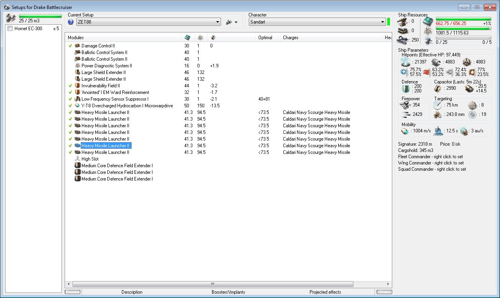Open the ship icon dropdown arrow
Viewport: 500px width, 298px height.
[236, 22]
